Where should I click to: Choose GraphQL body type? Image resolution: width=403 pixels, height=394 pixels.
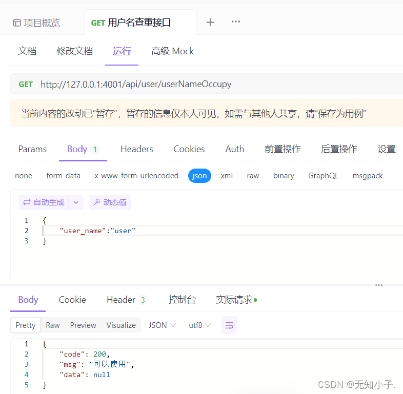click(x=324, y=176)
